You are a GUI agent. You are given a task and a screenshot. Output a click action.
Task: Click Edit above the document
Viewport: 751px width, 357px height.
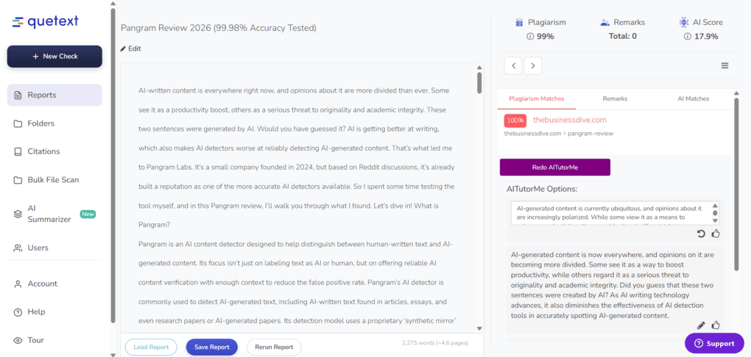point(130,48)
